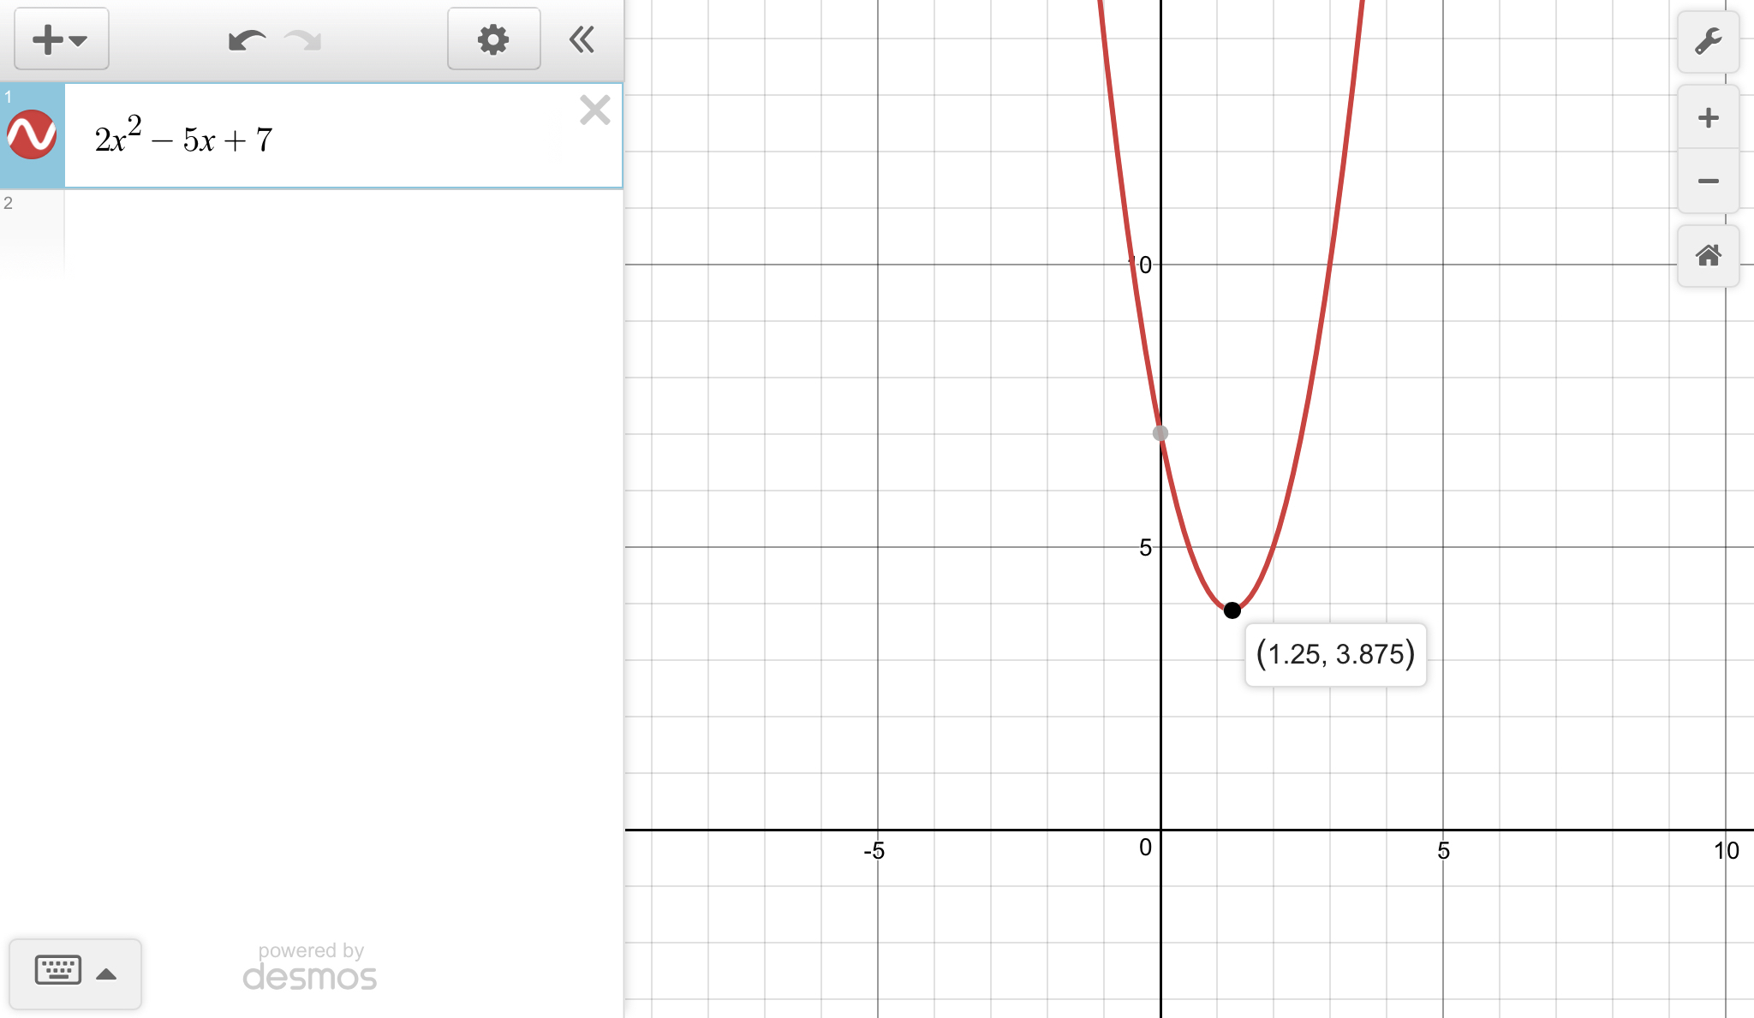Image resolution: width=1754 pixels, height=1018 pixels.
Task: Click into the expression 1 formula field
Action: 343,139
